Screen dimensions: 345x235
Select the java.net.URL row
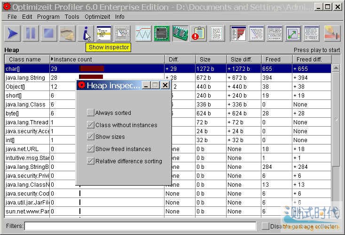[x=168, y=149]
